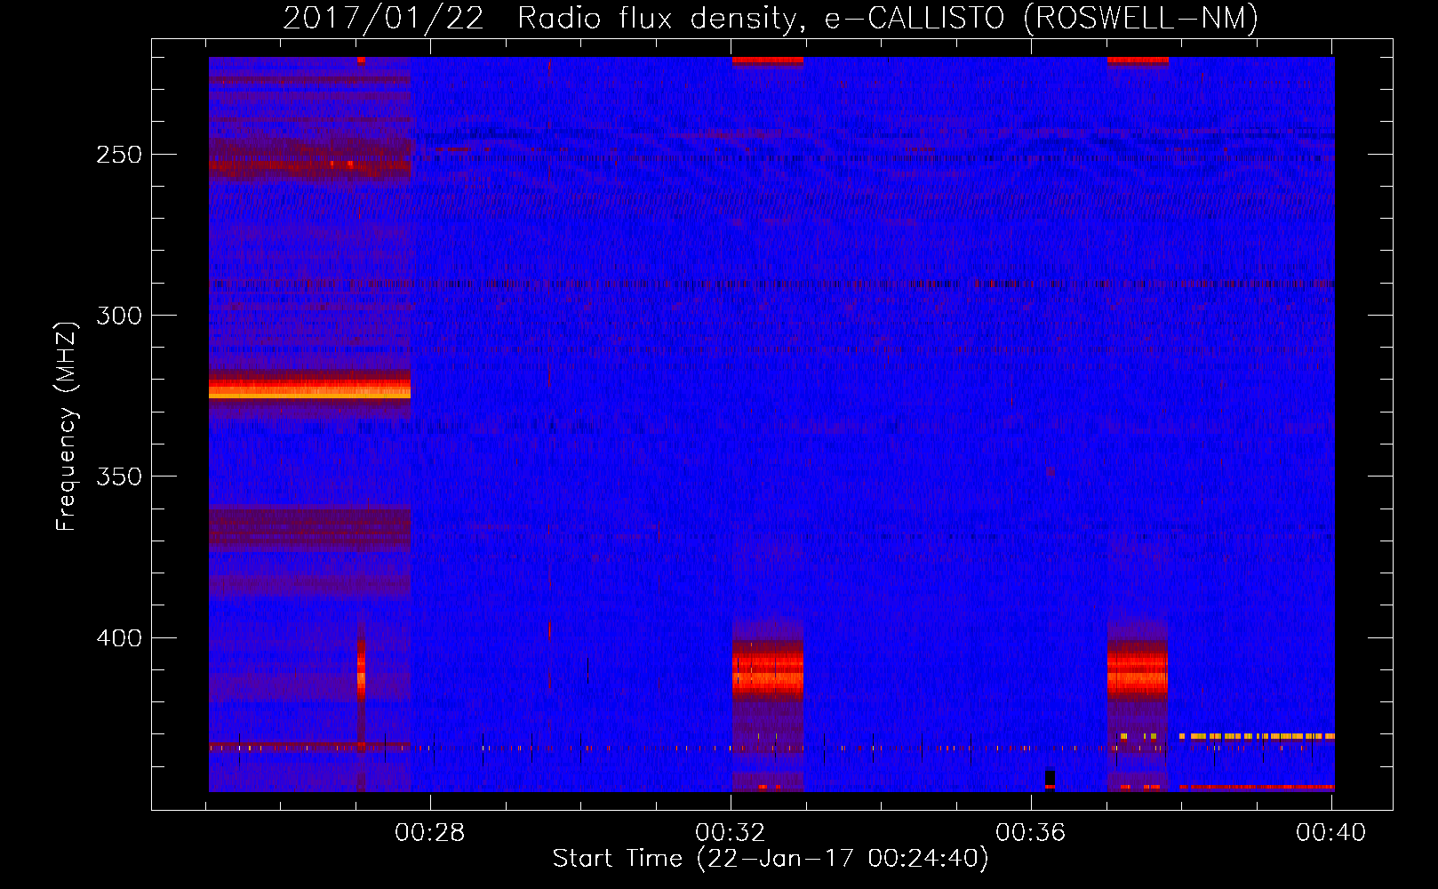Click the 400 frequency tick label

point(119,638)
